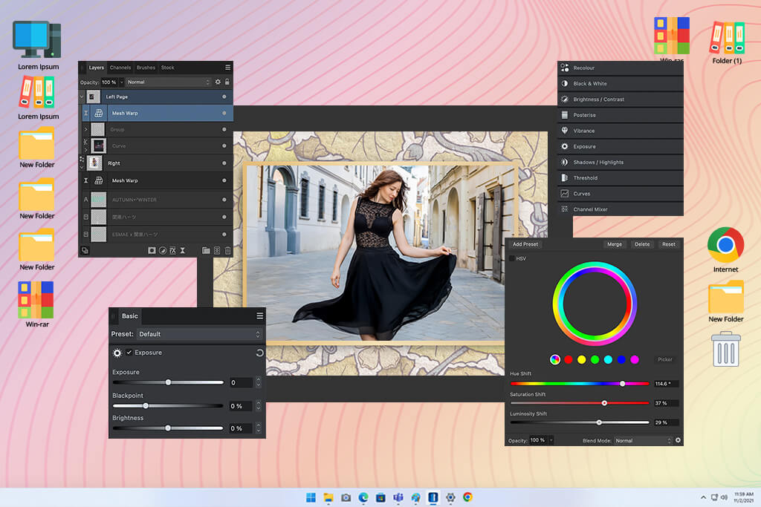Viewport: 761px width, 507px height.
Task: Click the Right layer thumbnail
Action: (x=94, y=163)
